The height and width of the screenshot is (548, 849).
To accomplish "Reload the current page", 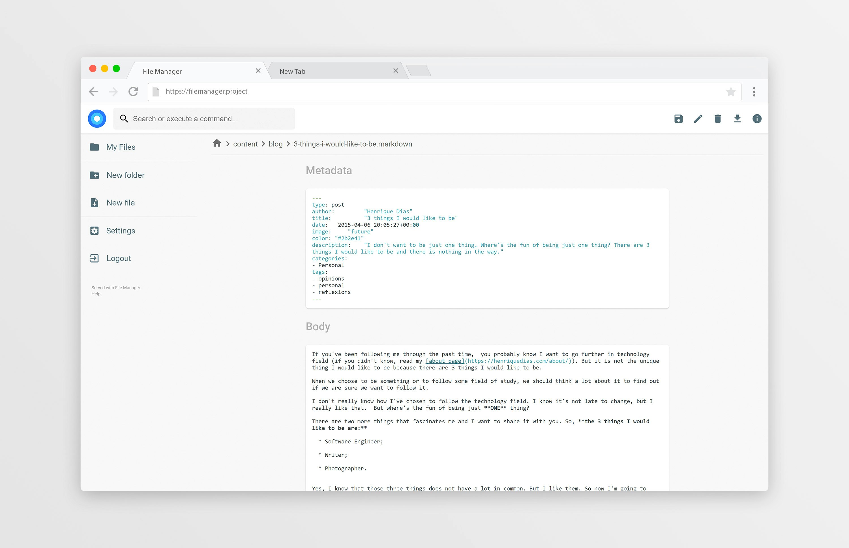I will point(133,91).
